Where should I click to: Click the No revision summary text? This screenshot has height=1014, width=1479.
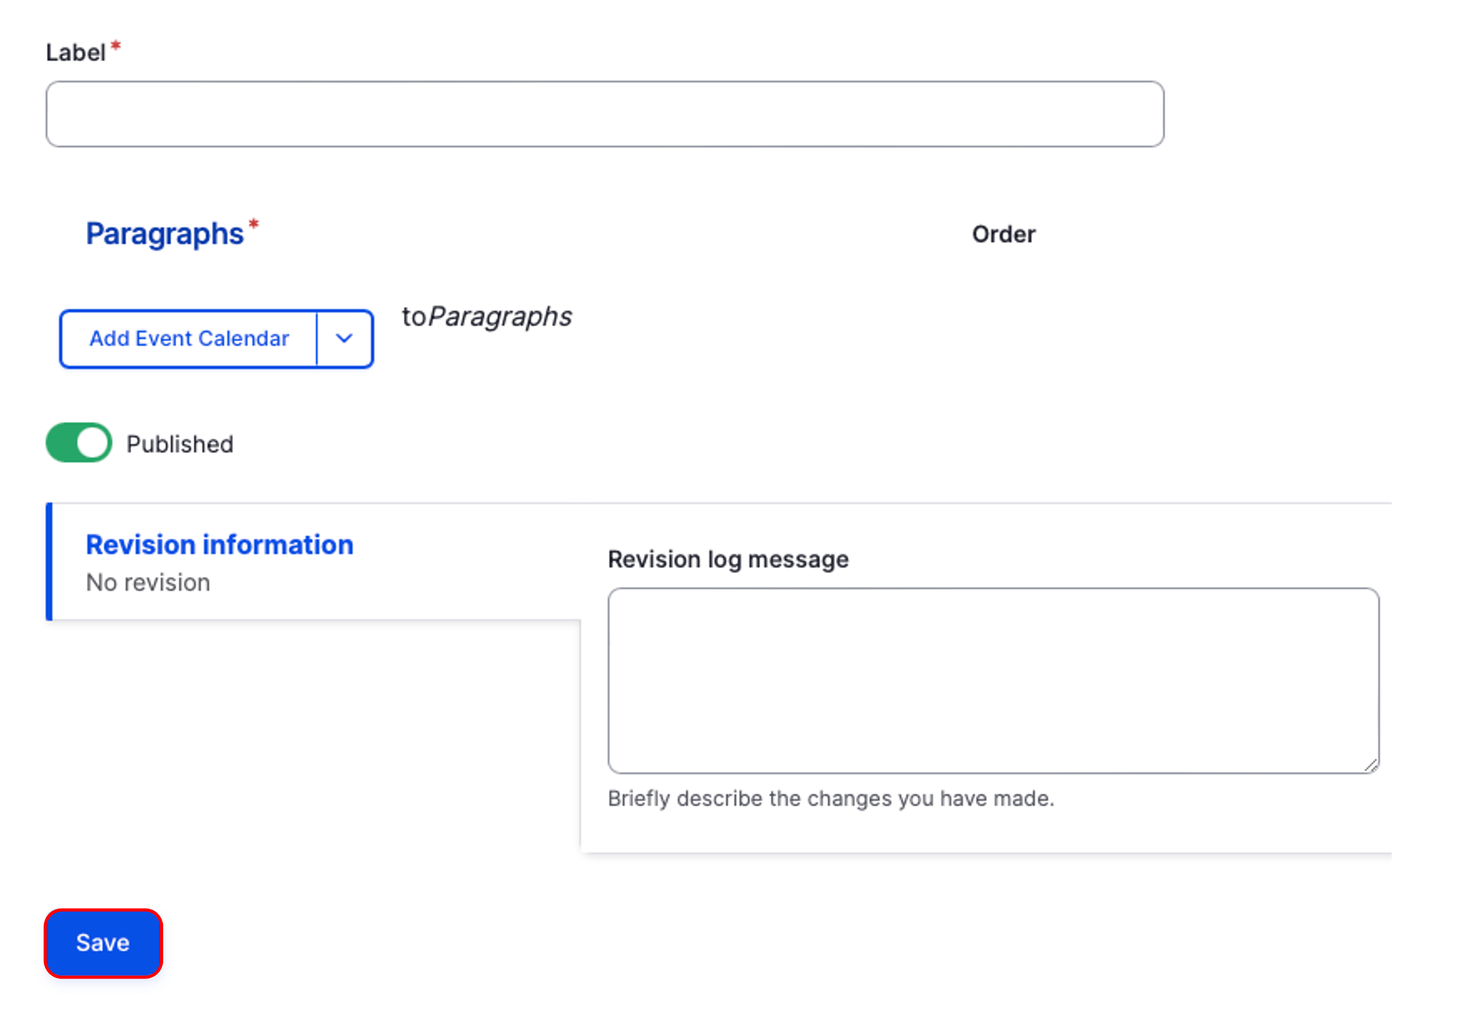pyautogui.click(x=148, y=583)
